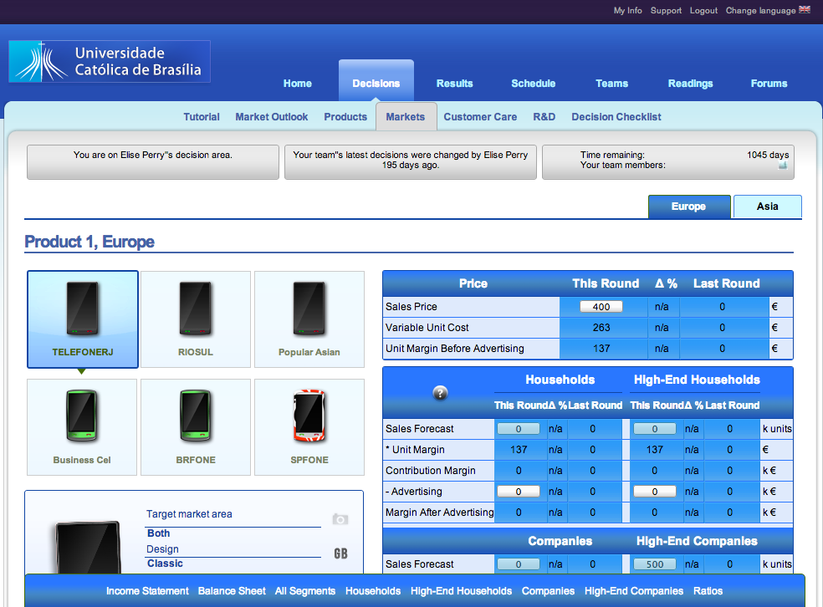Click the Sales Price input field
Image resolution: width=823 pixels, height=607 pixels.
601,307
